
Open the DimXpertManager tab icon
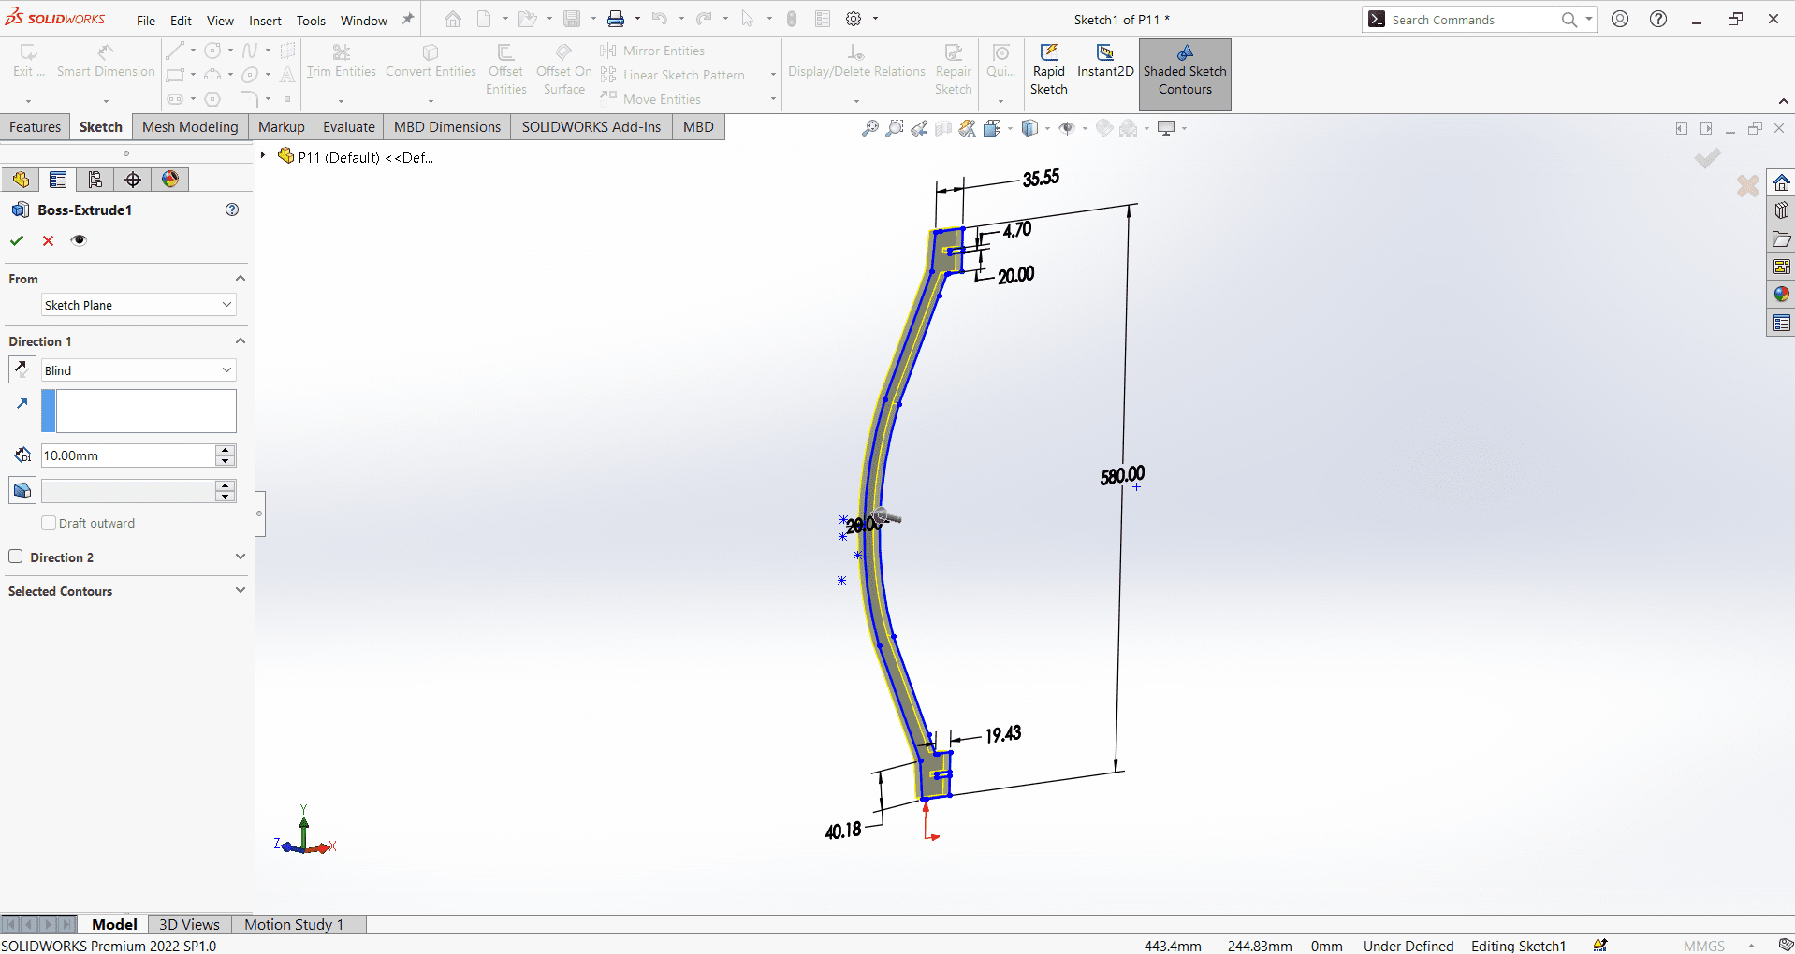[x=133, y=180]
